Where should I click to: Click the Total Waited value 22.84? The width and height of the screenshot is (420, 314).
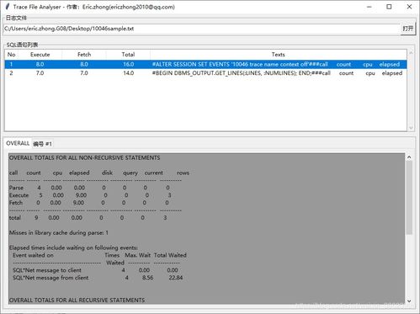click(x=176, y=278)
